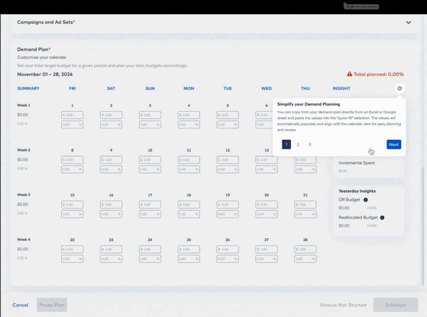427x317 pixels.
Task: Click Next in the Demand Planning tooltip
Action: tap(393, 145)
